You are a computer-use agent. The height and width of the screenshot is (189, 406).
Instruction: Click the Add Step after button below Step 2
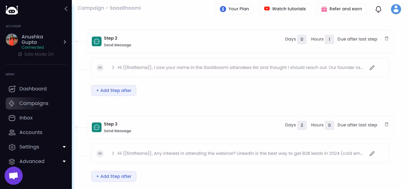(114, 90)
